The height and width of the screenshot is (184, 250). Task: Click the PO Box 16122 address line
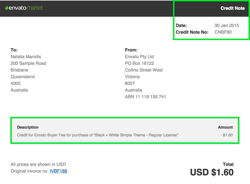point(139,63)
